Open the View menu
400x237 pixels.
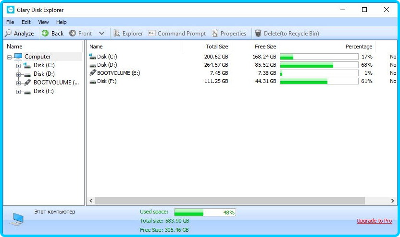[43, 22]
